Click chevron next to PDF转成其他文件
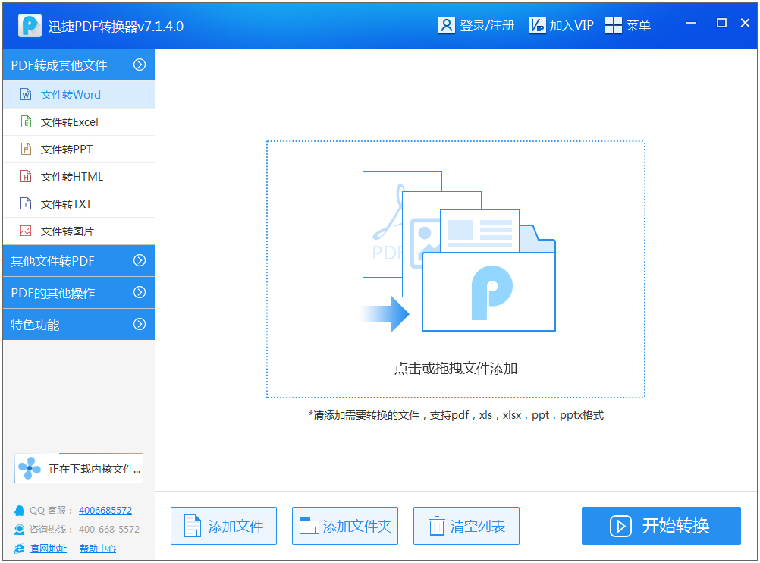The image size is (760, 563). [x=140, y=64]
